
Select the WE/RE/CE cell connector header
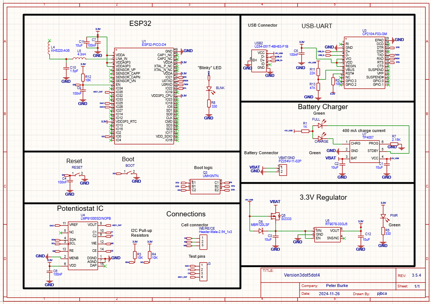pyautogui.click(x=204, y=242)
